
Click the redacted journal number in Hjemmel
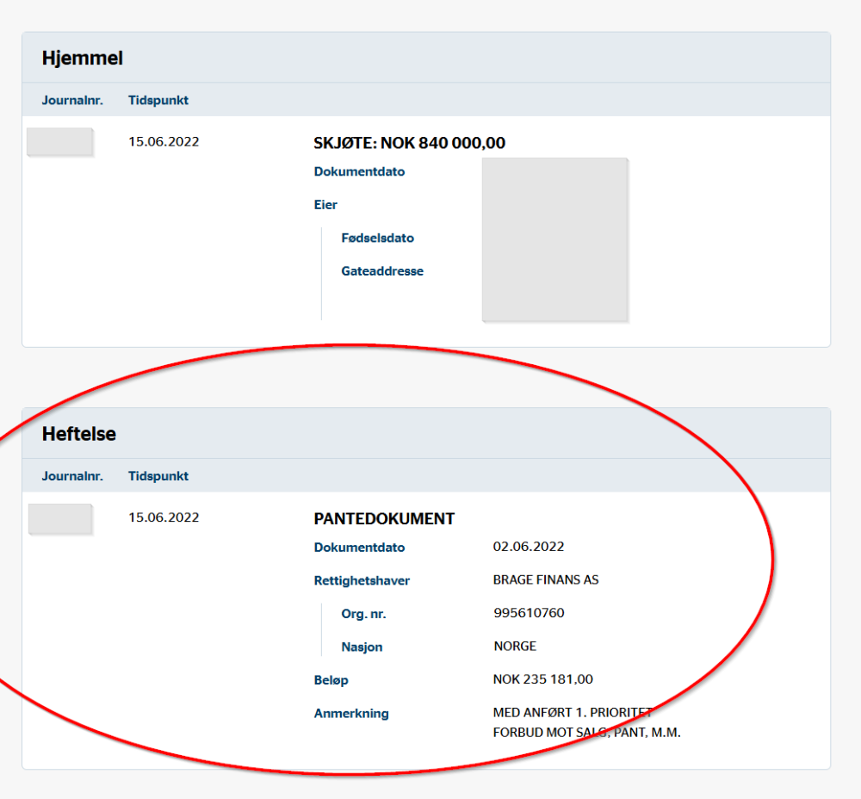[60, 142]
